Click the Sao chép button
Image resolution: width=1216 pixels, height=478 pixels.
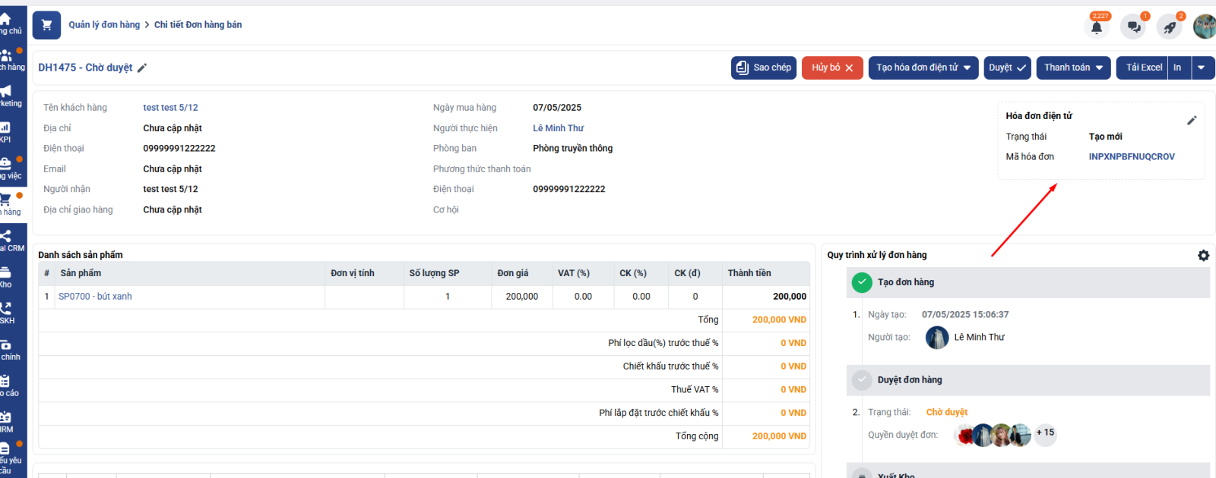pyautogui.click(x=764, y=68)
